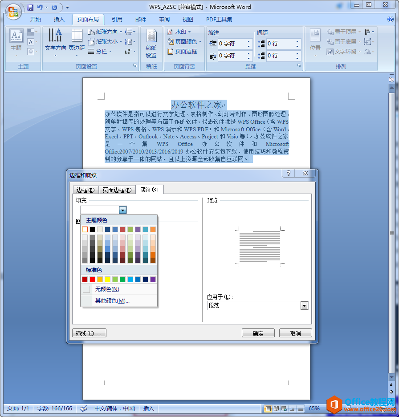Confirm with 确定 button
The height and width of the screenshot is (417, 399).
pos(258,333)
